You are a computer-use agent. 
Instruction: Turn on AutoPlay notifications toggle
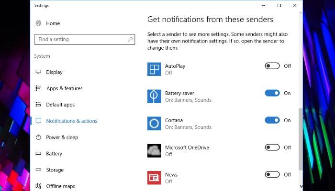pyautogui.click(x=272, y=66)
